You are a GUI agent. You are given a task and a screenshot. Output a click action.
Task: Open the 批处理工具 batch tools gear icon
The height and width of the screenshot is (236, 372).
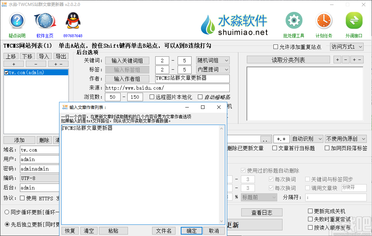point(294,20)
